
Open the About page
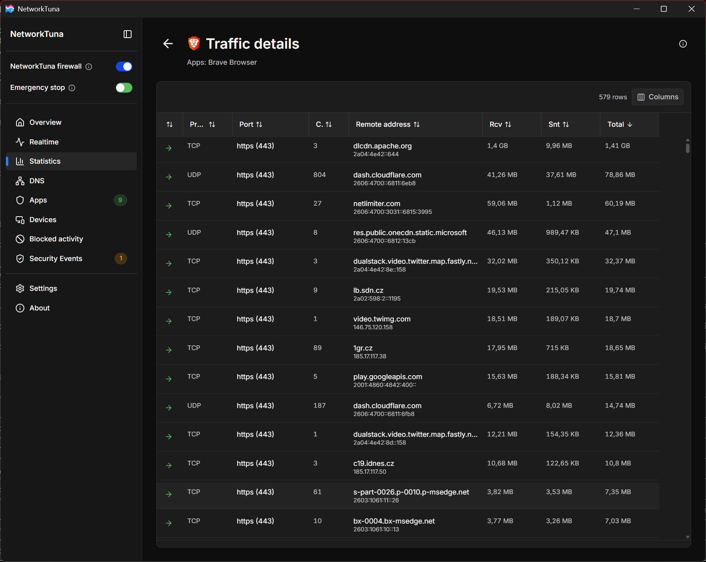(x=71, y=308)
